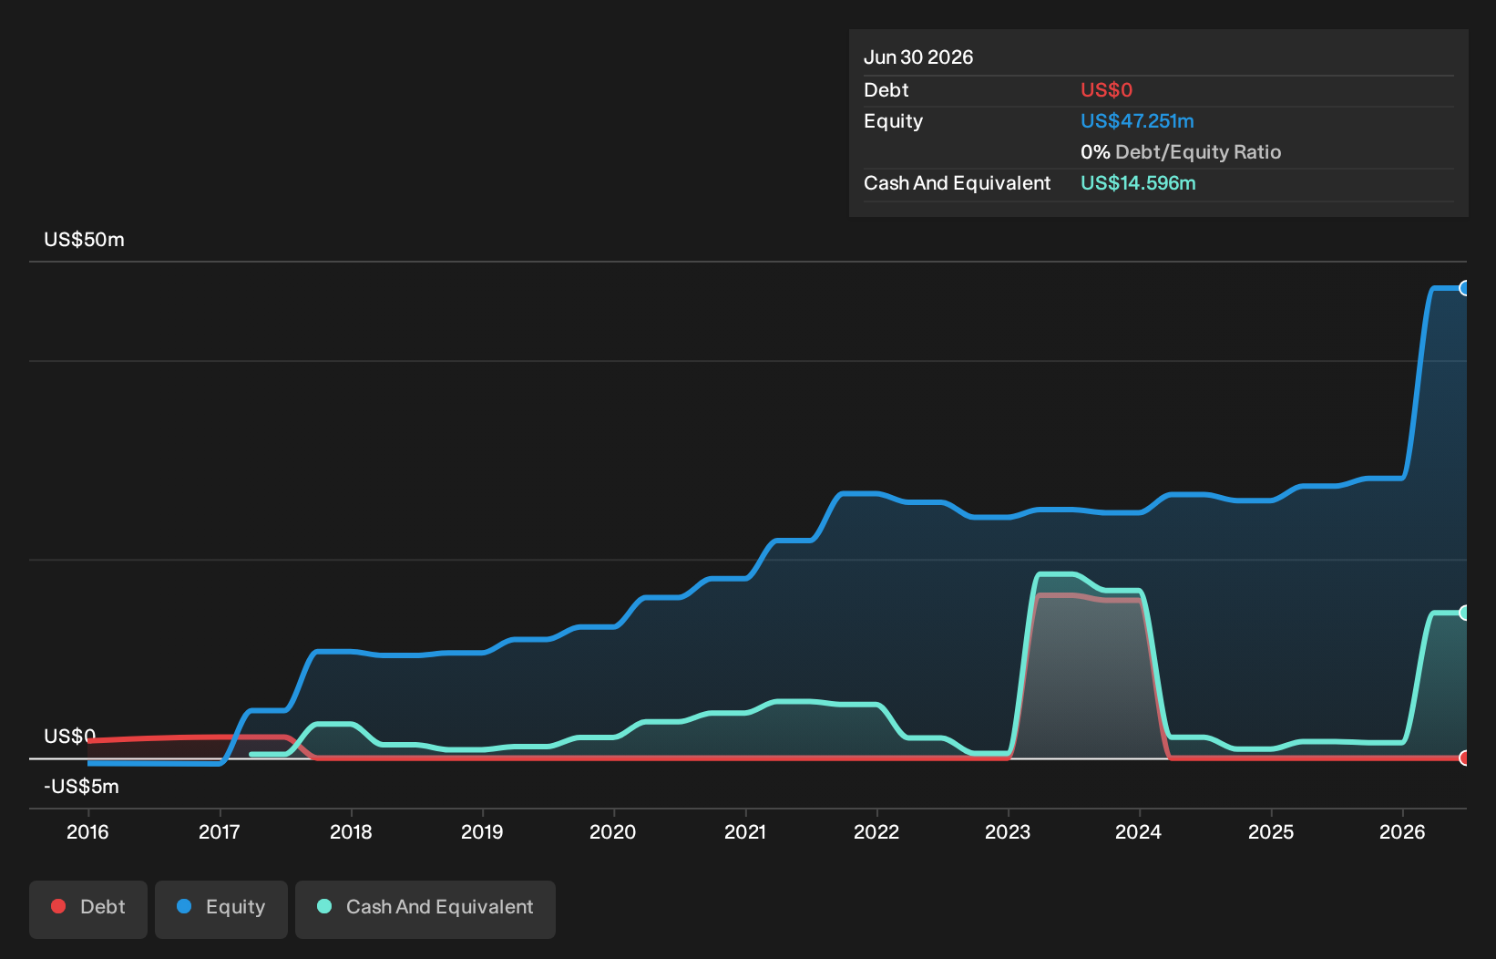Select the Equity endpoint marker on the chart
1496x959 pixels.
coord(1464,288)
